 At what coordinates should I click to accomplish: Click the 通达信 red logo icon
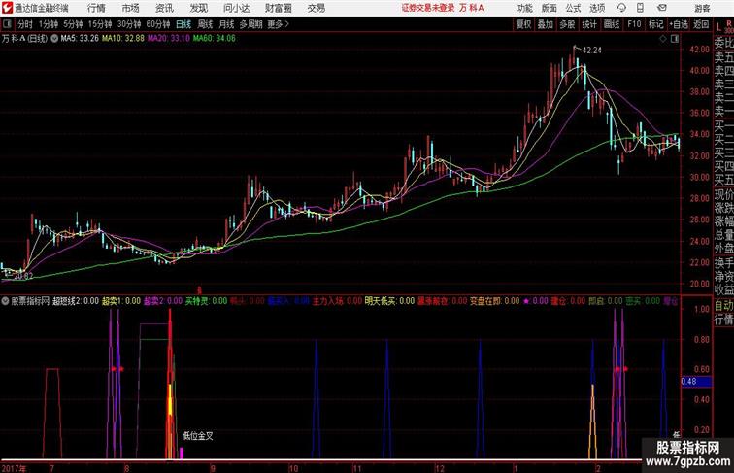[7, 8]
